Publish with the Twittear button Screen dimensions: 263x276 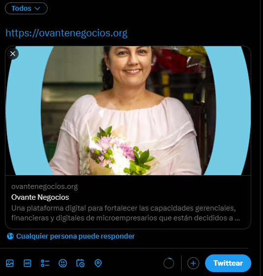tap(228, 263)
